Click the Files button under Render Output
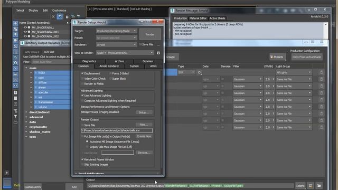 (144, 125)
